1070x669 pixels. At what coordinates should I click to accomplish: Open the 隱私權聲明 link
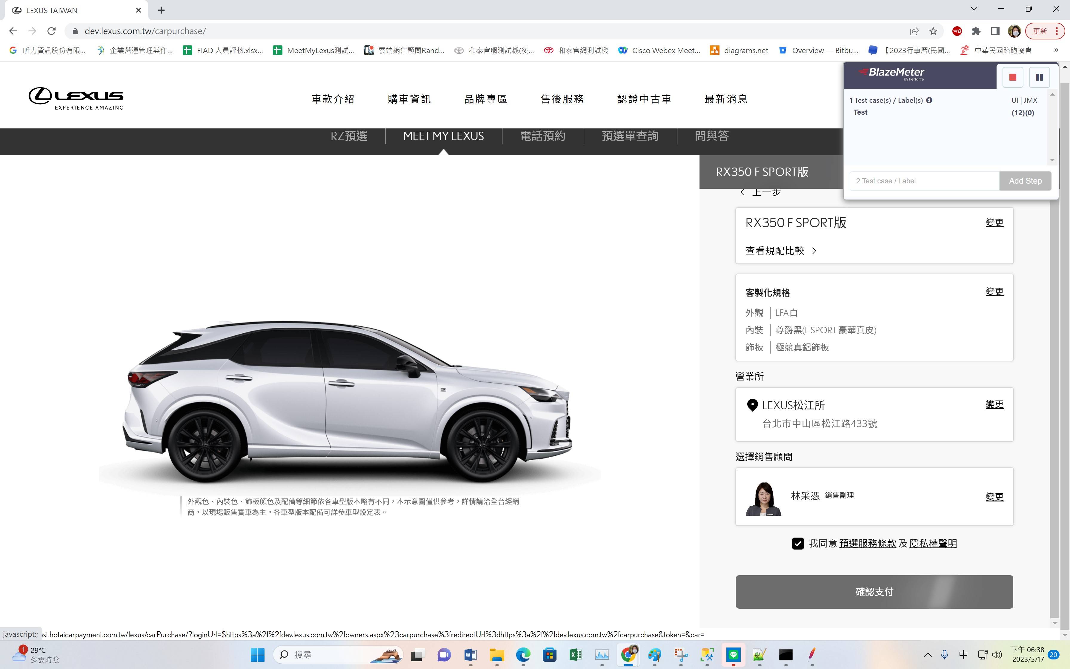click(x=933, y=543)
